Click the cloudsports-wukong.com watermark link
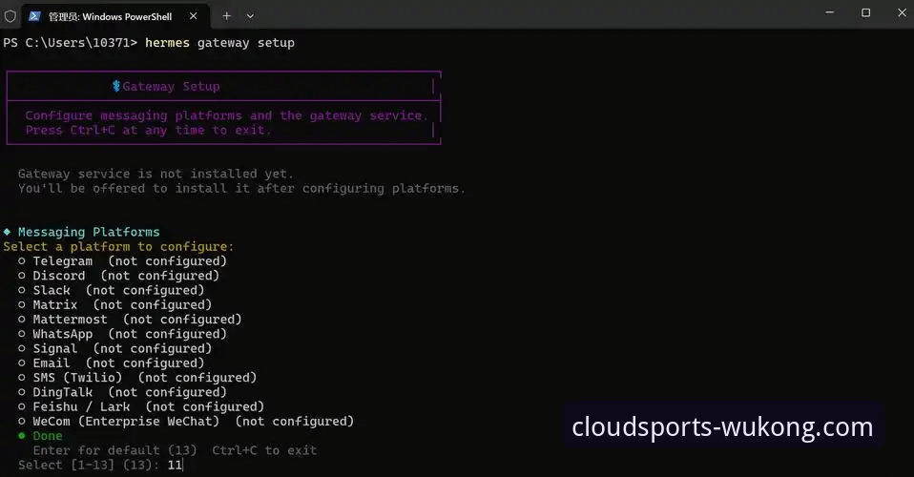 [722, 427]
